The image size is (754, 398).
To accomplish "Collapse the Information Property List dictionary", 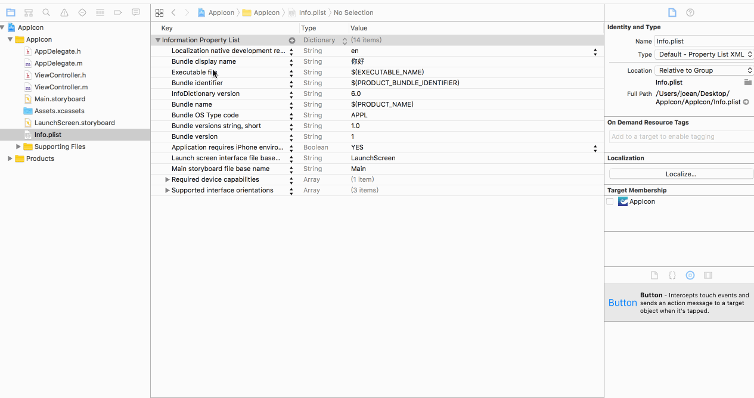I will click(x=158, y=40).
